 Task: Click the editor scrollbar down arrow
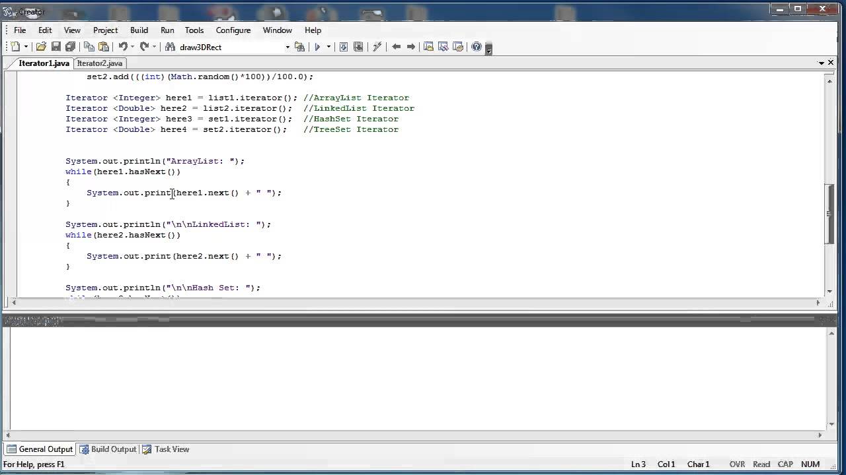click(x=829, y=292)
